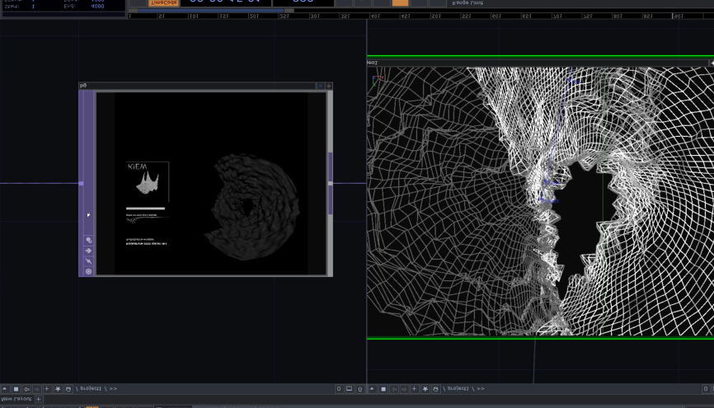This screenshot has height=408, width=714.
Task: Click the back arrow in left pane bar
Action: [x=26, y=389]
